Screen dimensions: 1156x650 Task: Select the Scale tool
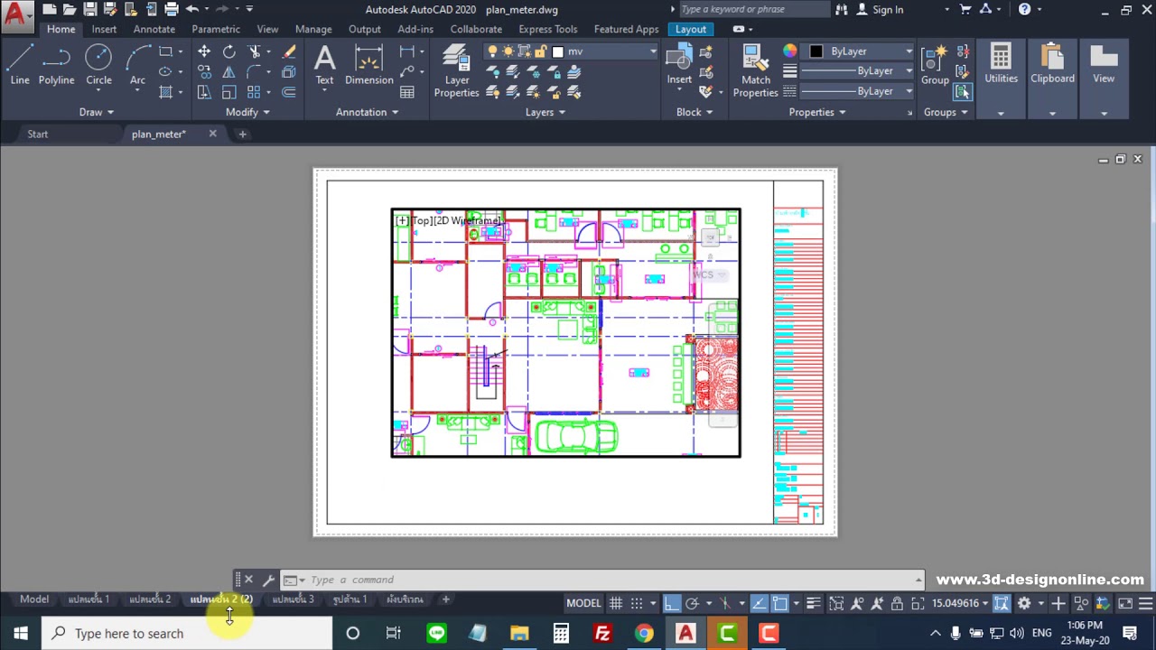[229, 92]
